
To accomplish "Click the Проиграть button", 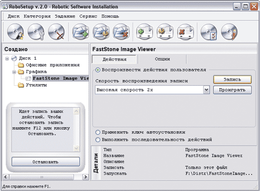I will [x=232, y=90].
